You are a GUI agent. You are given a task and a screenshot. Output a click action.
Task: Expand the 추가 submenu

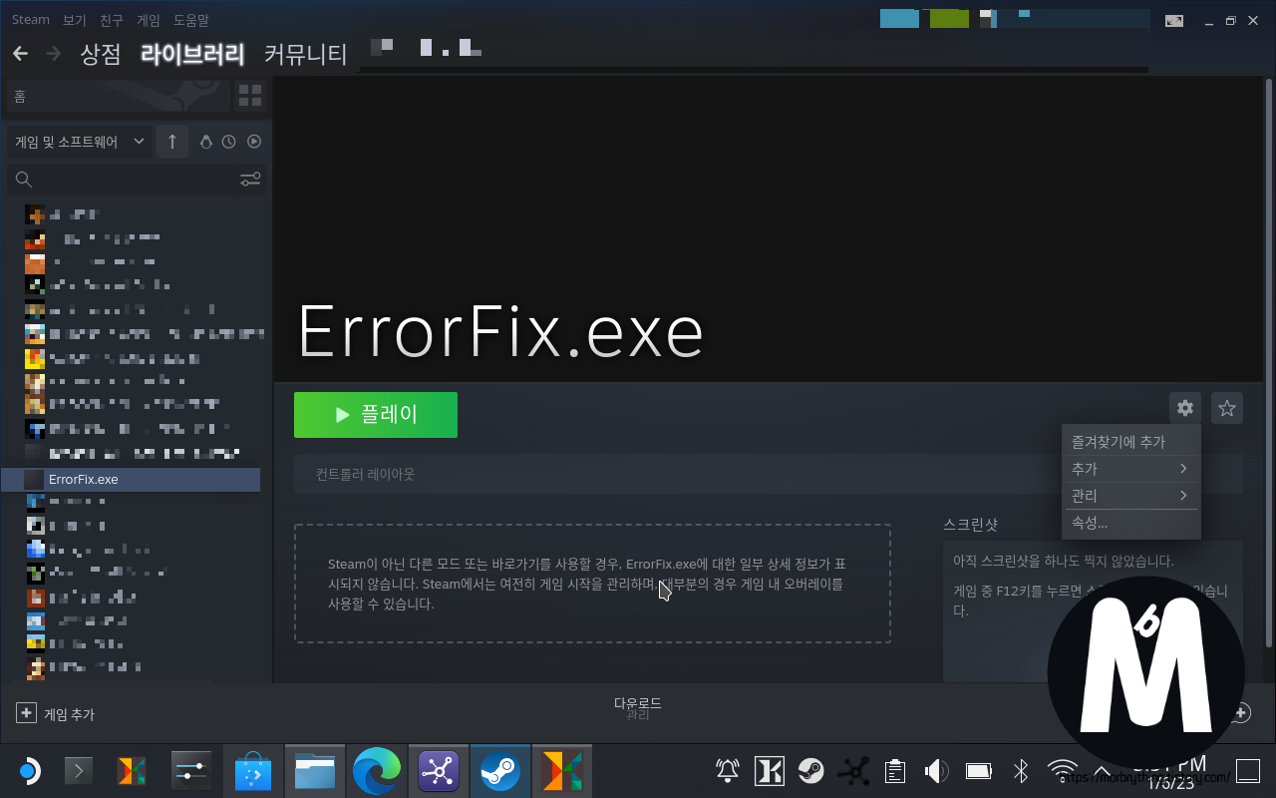pyautogui.click(x=1131, y=469)
